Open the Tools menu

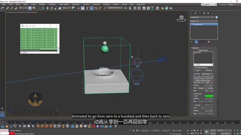click(11, 4)
